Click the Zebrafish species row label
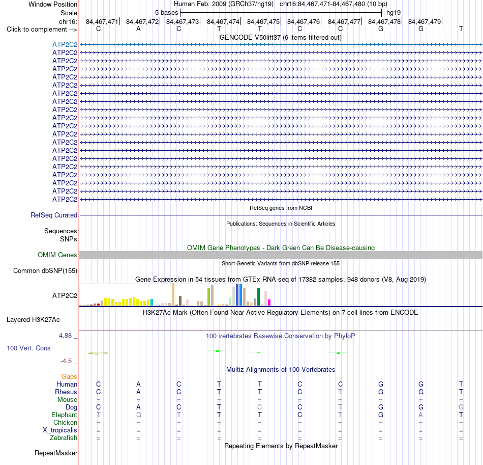483x465 pixels. click(64, 437)
